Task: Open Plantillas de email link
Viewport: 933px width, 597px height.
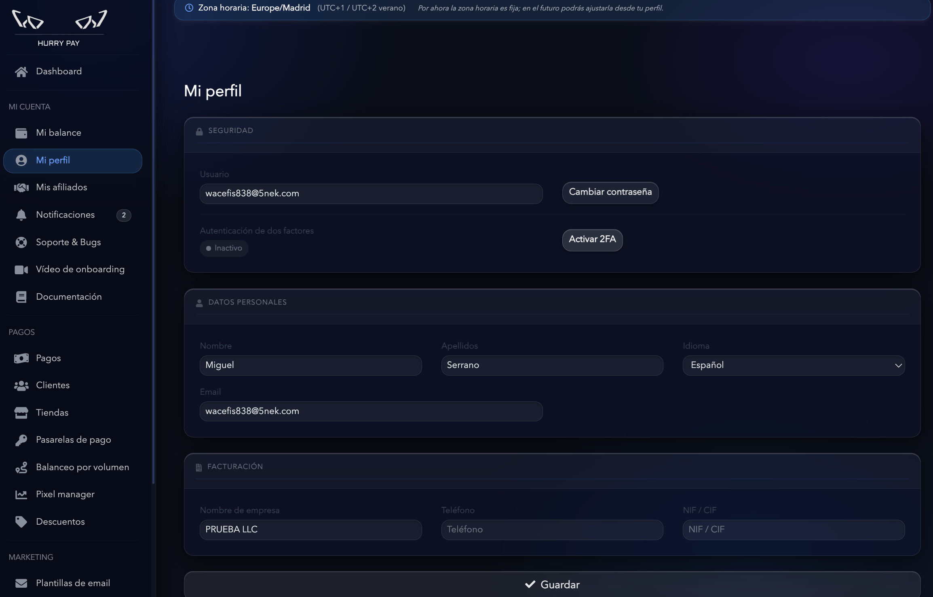Action: [73, 583]
